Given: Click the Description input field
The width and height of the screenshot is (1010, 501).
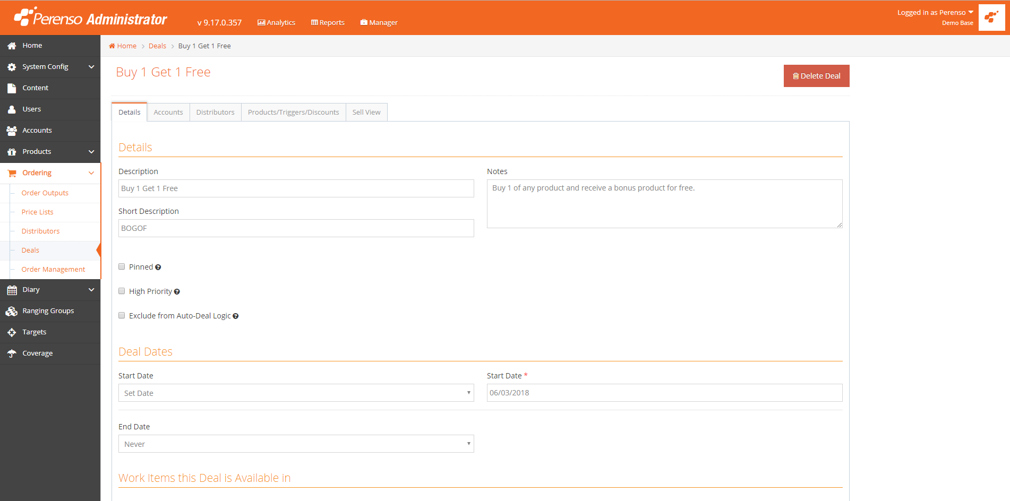Looking at the screenshot, I should coord(296,188).
